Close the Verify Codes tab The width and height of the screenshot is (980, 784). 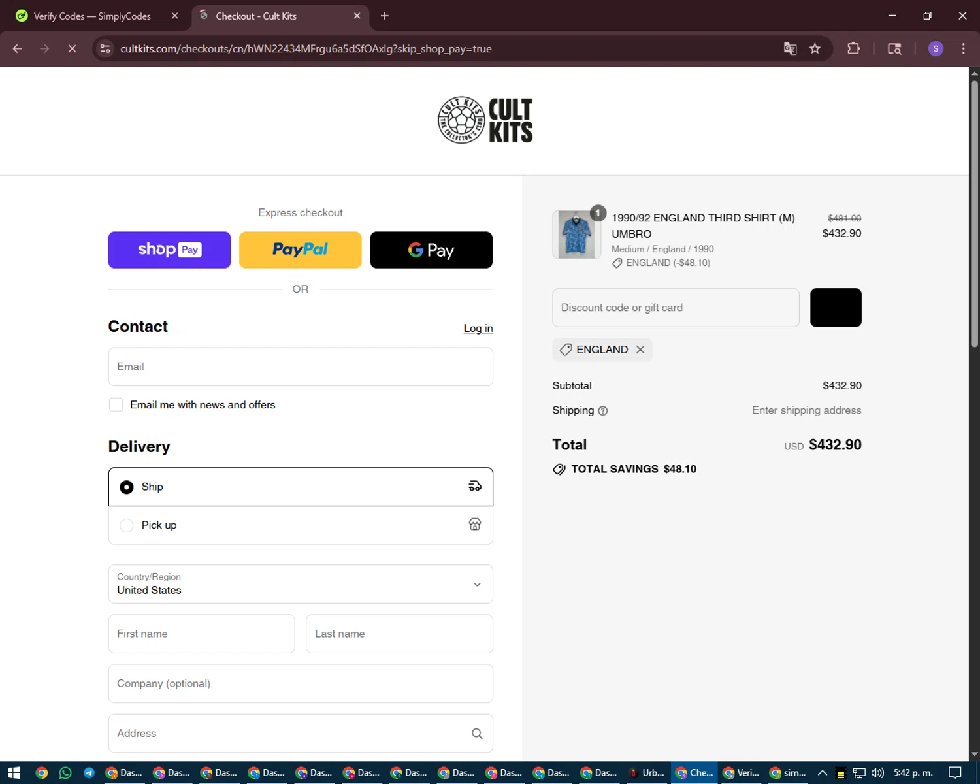point(174,16)
